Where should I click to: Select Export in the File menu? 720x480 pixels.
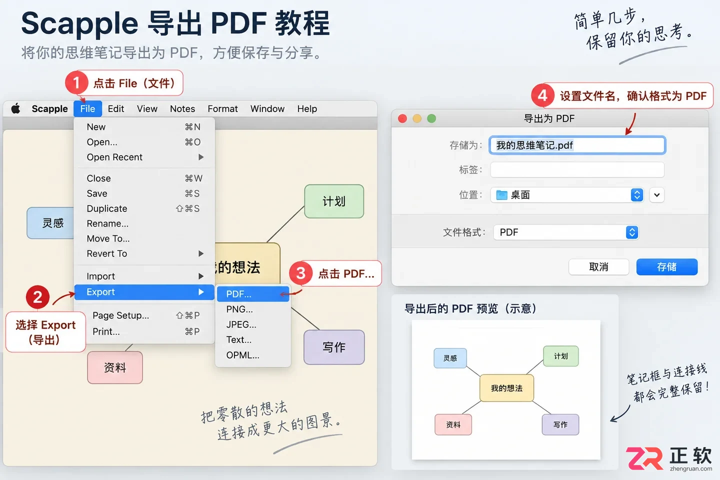click(144, 292)
